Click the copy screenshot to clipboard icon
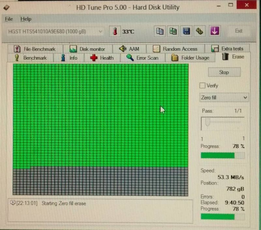This screenshot has height=230, width=261. 173,31
